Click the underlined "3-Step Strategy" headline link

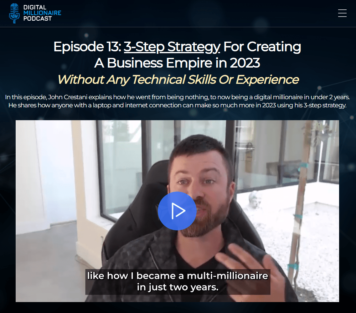172,47
